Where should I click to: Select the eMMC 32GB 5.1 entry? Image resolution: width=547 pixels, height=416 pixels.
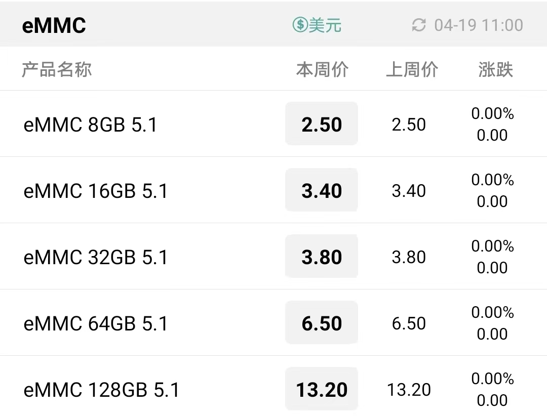273,256
